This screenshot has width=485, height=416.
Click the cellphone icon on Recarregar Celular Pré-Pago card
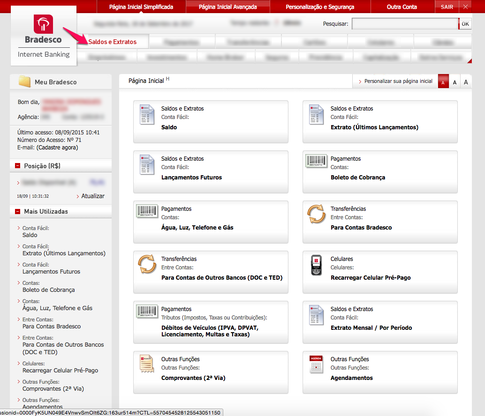pyautogui.click(x=316, y=265)
